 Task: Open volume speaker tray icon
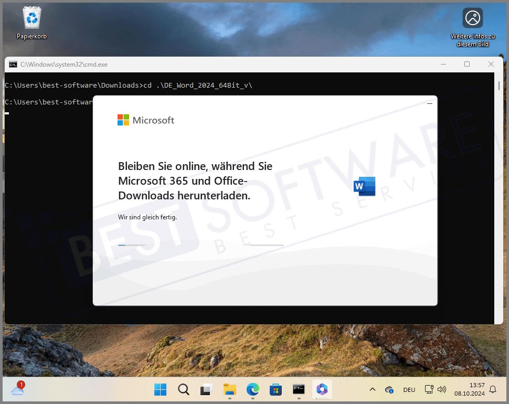click(x=442, y=389)
